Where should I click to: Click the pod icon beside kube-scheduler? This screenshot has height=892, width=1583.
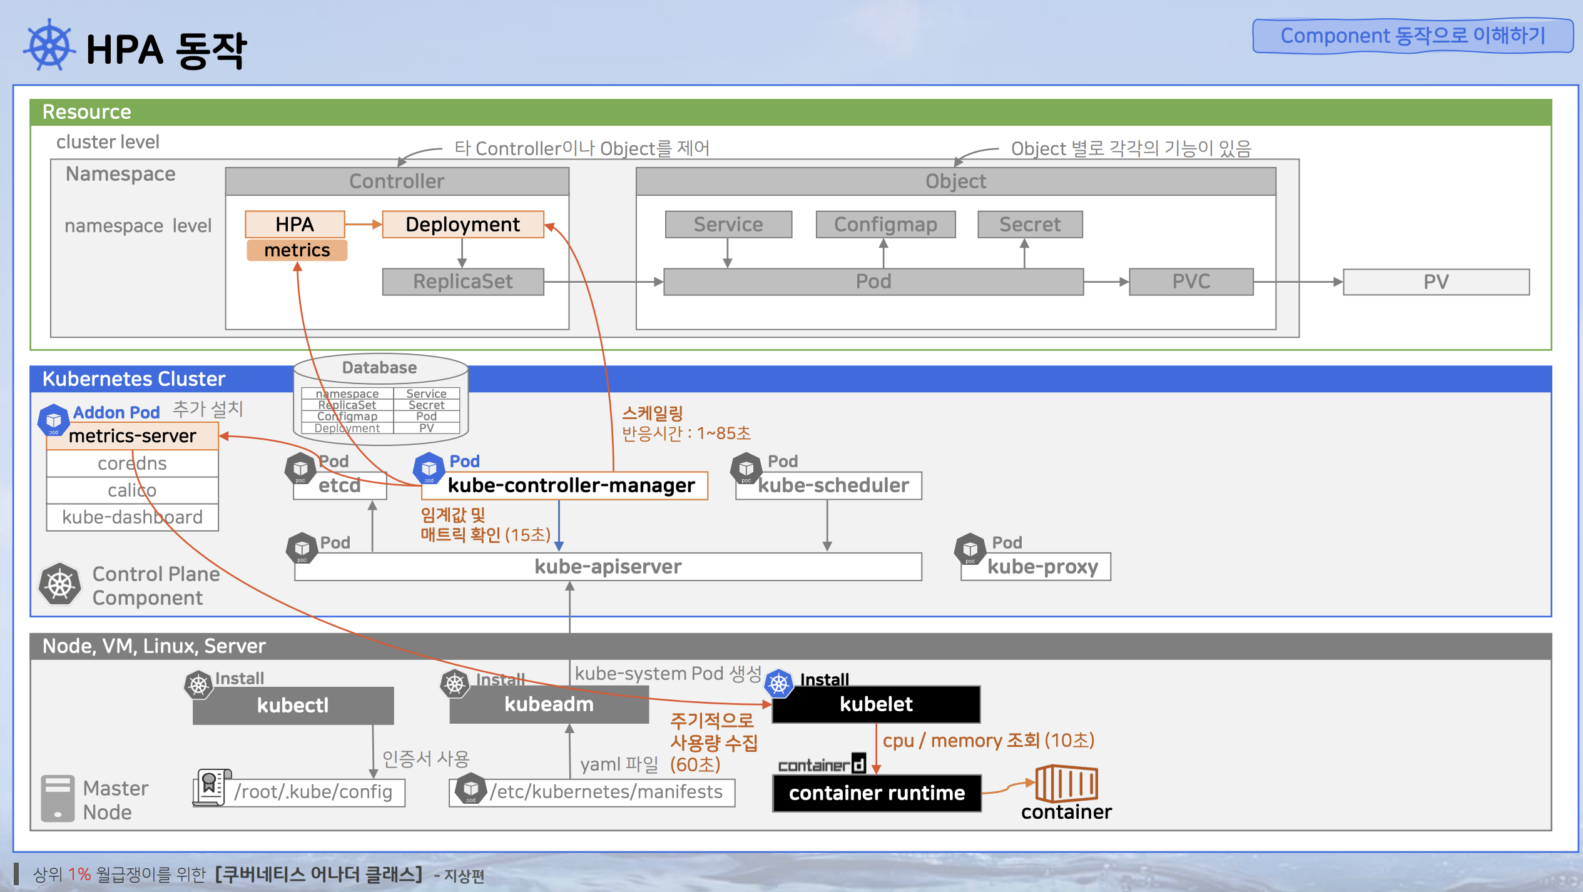point(746,469)
